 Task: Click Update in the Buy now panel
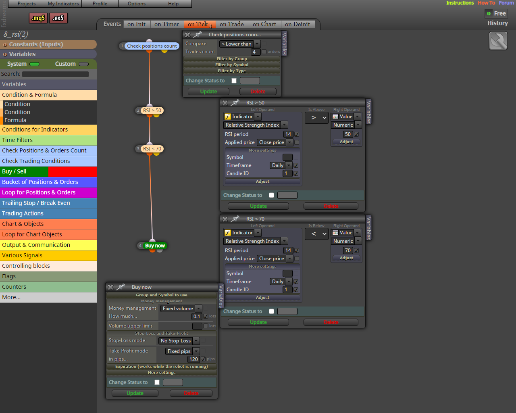[x=135, y=393]
